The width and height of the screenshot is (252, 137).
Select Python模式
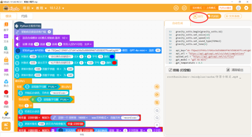pos(225,8)
